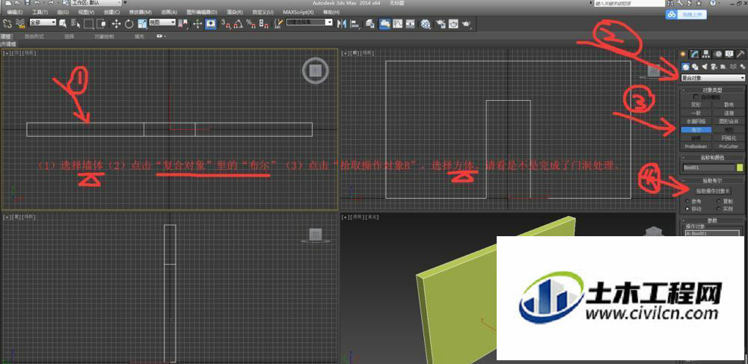Select Shapes category icon

pyautogui.click(x=695, y=67)
